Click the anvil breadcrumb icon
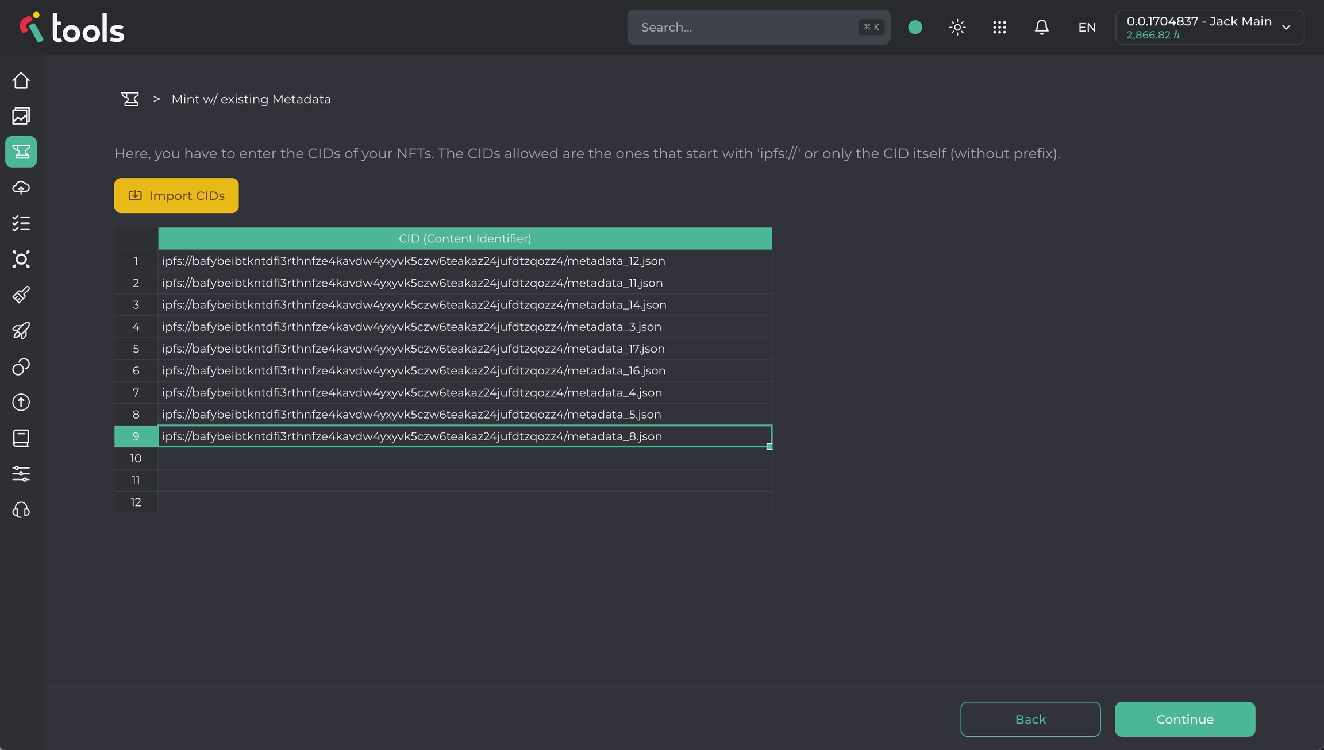The height and width of the screenshot is (750, 1324). click(130, 99)
